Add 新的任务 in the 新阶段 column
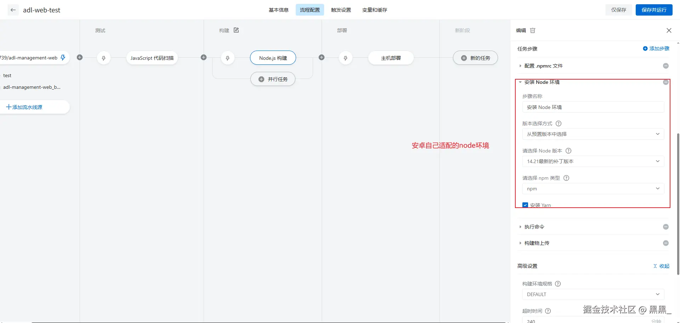 475,58
